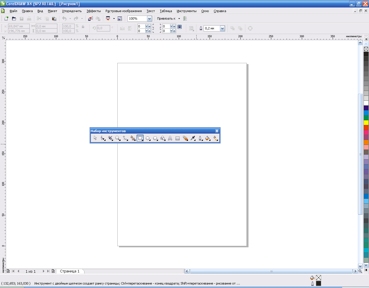Select the Pick (arrow) tool in toolbox
The width and height of the screenshot is (369, 288).
tap(95, 138)
